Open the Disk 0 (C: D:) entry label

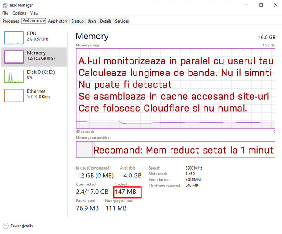tap(41, 72)
